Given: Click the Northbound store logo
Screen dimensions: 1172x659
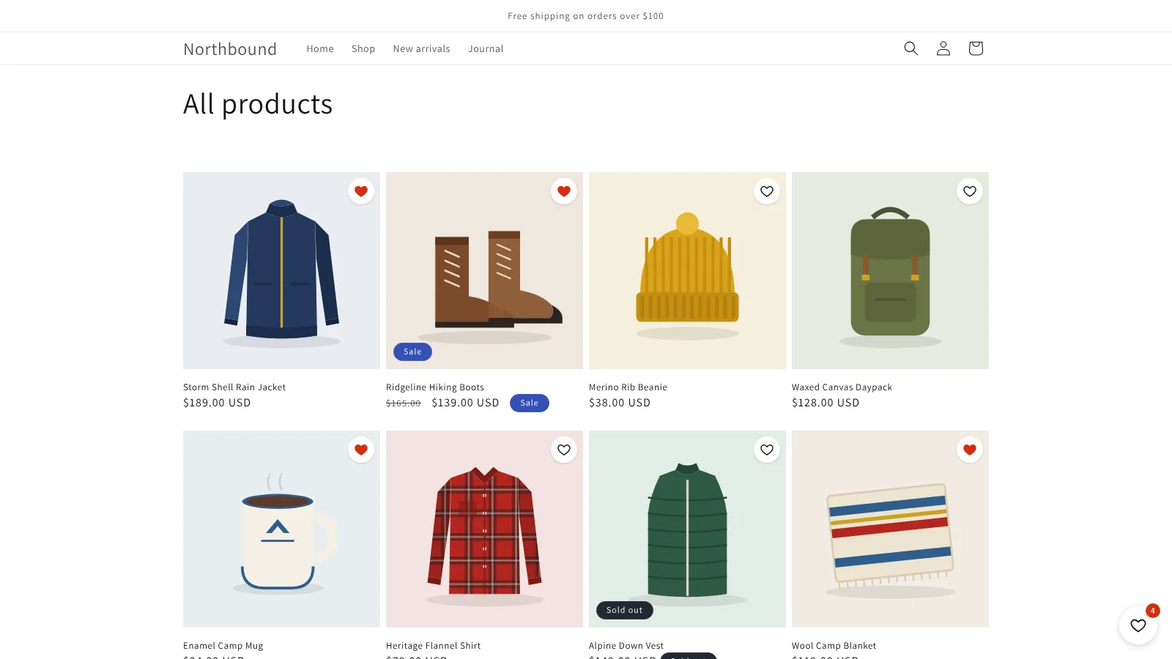Looking at the screenshot, I should coord(230,49).
